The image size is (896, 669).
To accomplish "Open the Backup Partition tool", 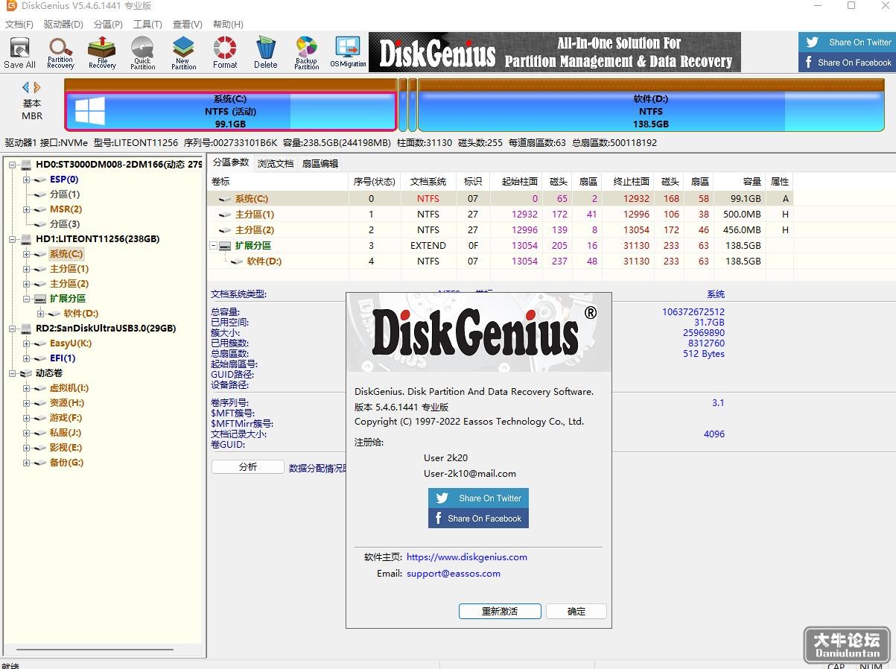I will tap(306, 53).
